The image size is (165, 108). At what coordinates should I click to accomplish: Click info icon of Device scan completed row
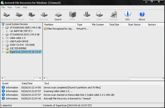(x=3, y=87)
